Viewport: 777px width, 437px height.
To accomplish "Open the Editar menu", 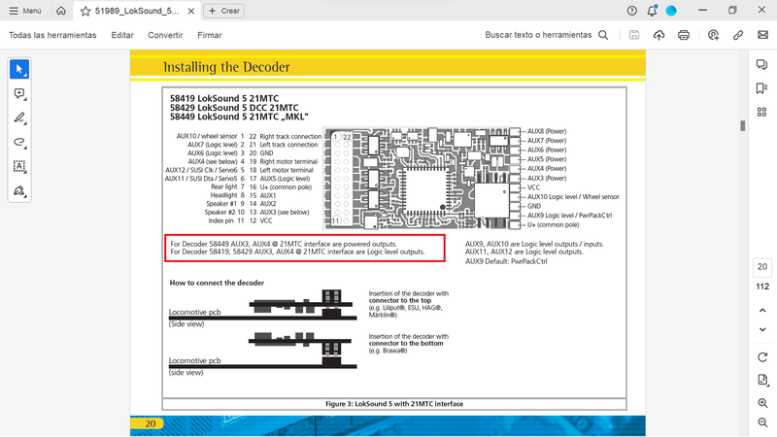I will pos(122,35).
